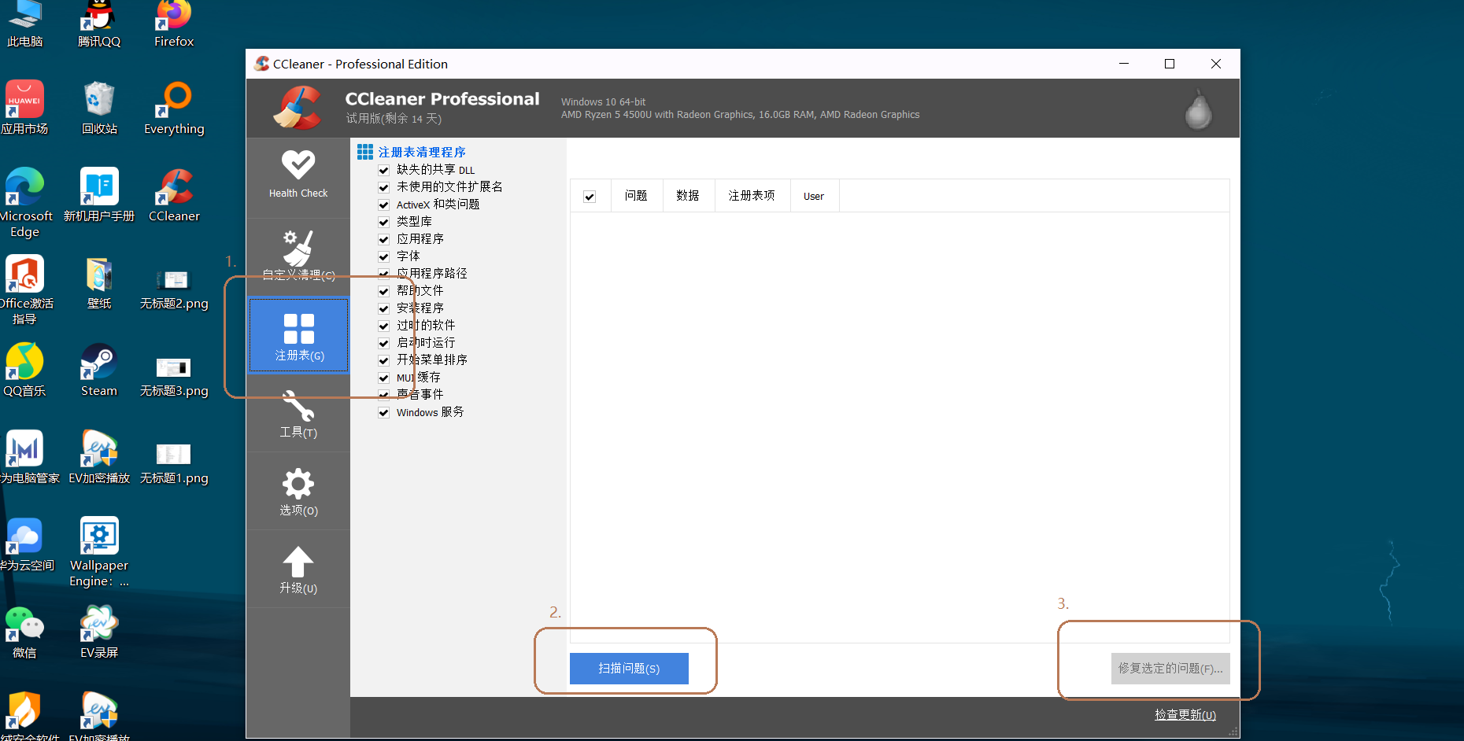Open the Options (选项) gear section
This screenshot has width=1464, height=741.
click(298, 492)
